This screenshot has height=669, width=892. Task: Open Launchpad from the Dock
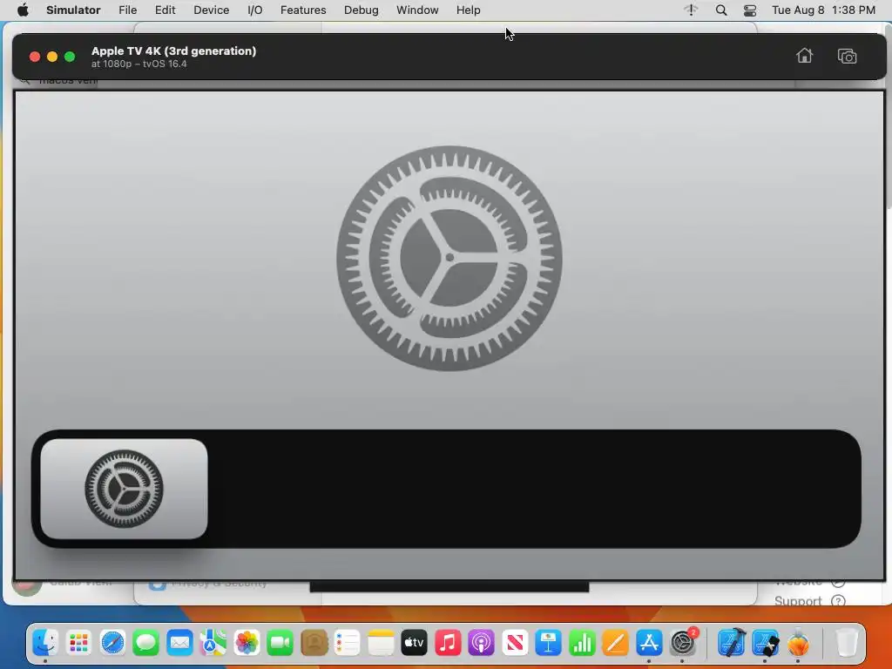pyautogui.click(x=79, y=643)
